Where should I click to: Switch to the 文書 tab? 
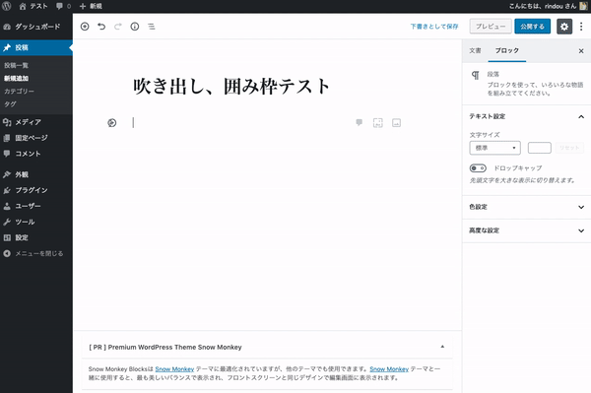tap(475, 50)
